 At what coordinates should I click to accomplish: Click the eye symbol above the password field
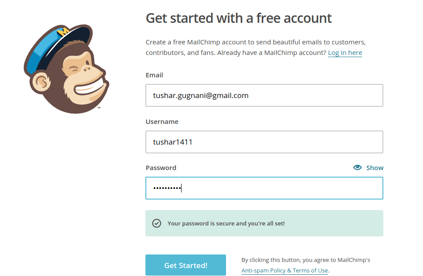(357, 167)
